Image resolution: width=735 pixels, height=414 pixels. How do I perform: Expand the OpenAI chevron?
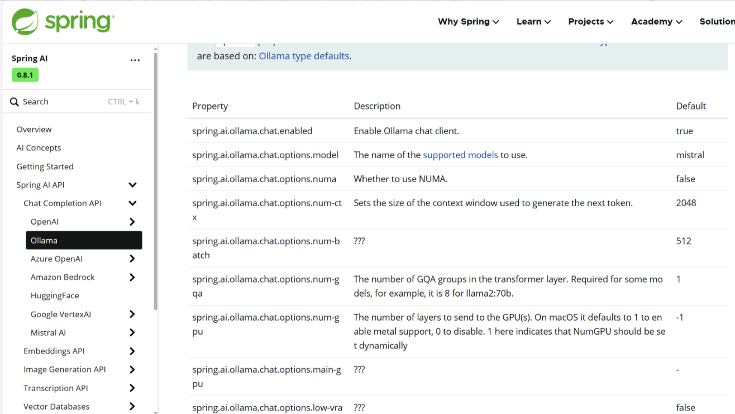(x=132, y=222)
